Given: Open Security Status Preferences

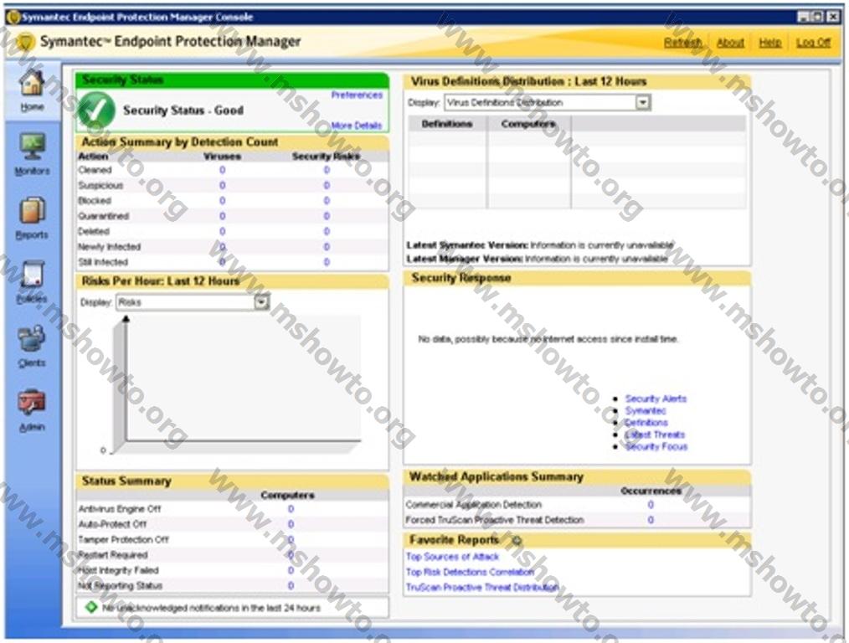Looking at the screenshot, I should (357, 95).
